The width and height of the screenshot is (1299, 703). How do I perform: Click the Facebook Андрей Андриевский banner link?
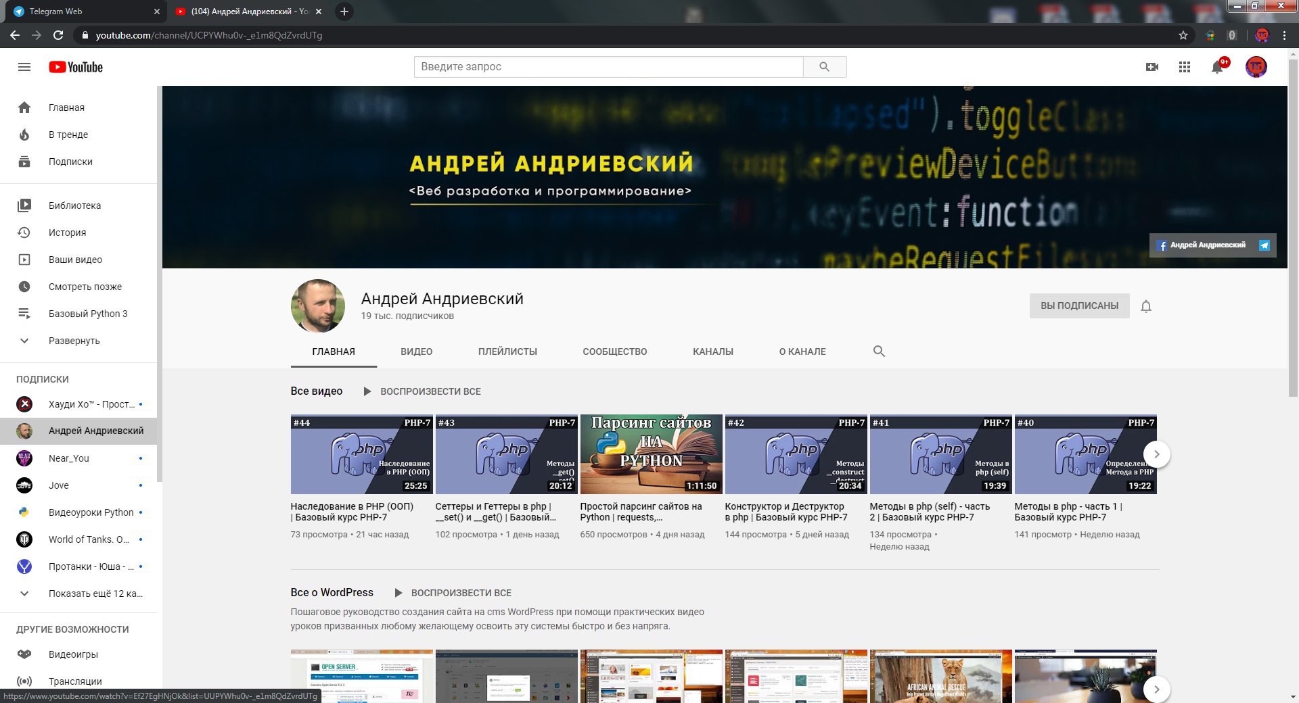point(1202,245)
